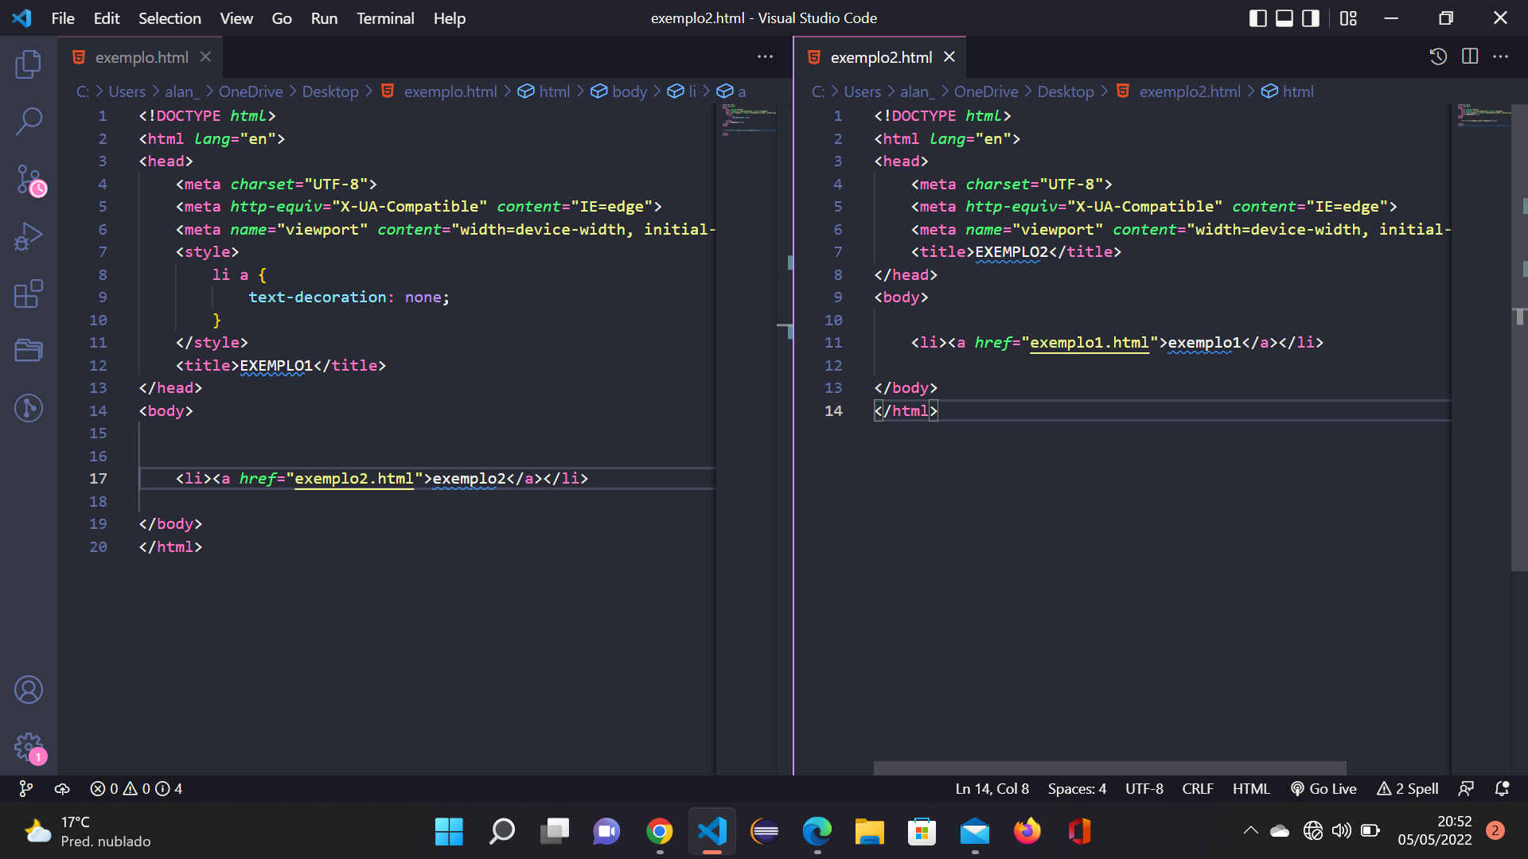
Task: Open the Edit menu
Action: [x=107, y=18]
